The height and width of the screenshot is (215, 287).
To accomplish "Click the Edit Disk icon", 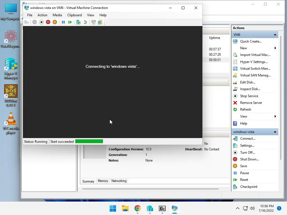I will coord(235,82).
